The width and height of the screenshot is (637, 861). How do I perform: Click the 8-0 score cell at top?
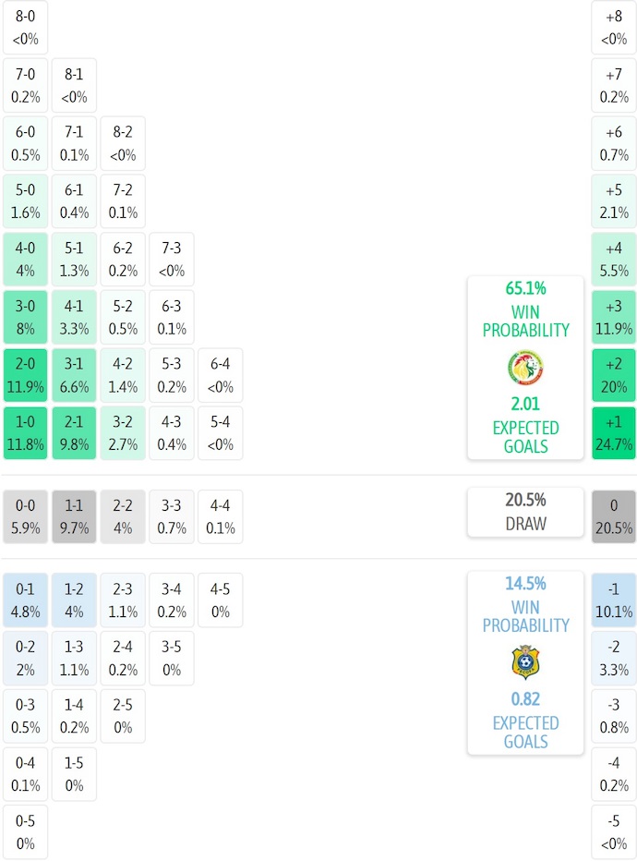(x=26, y=28)
